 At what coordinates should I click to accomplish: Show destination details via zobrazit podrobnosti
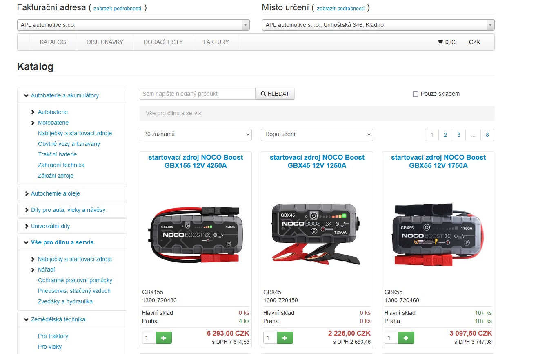click(340, 8)
